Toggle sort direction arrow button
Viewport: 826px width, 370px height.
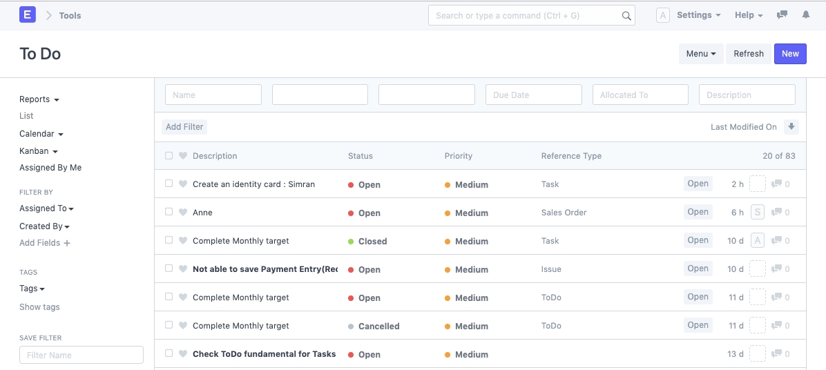(791, 127)
